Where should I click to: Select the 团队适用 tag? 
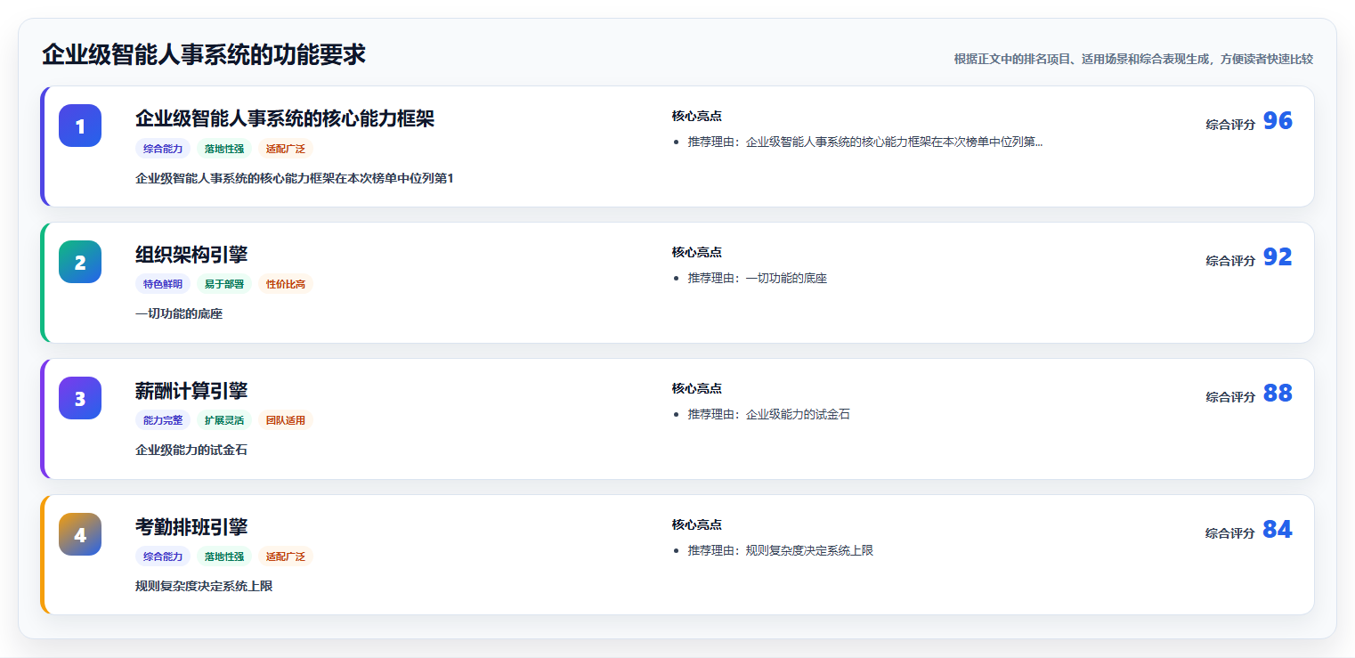(286, 420)
